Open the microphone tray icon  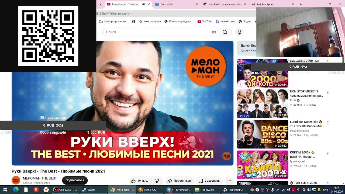click(x=273, y=190)
